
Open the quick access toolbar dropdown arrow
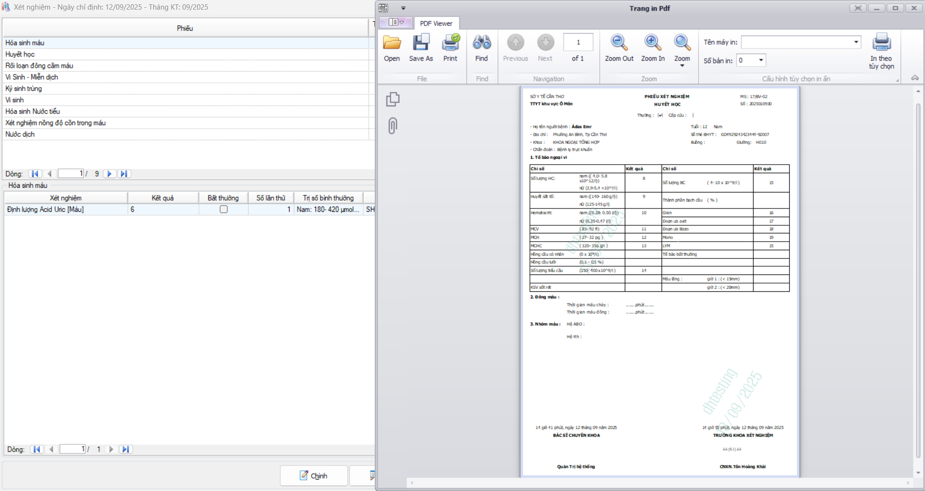(x=403, y=8)
